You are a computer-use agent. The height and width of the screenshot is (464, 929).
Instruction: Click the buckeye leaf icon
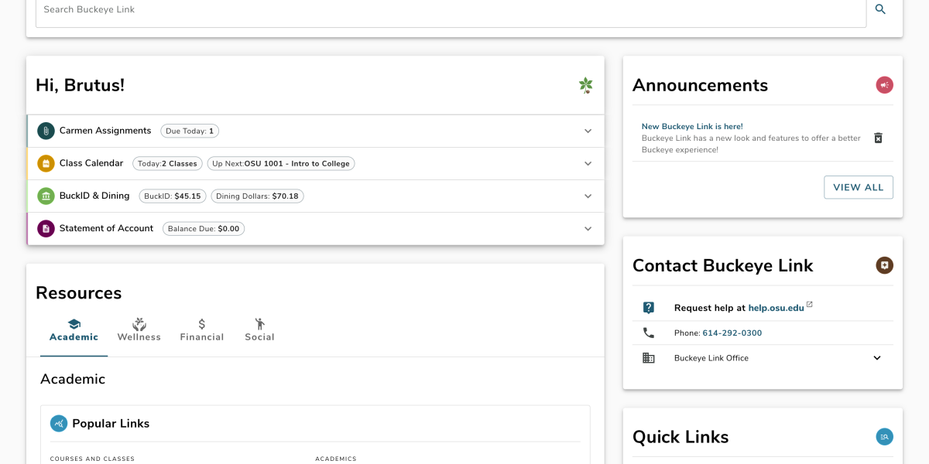point(586,85)
